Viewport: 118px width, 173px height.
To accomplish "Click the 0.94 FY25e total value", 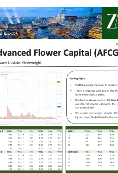I will pos(20,148).
